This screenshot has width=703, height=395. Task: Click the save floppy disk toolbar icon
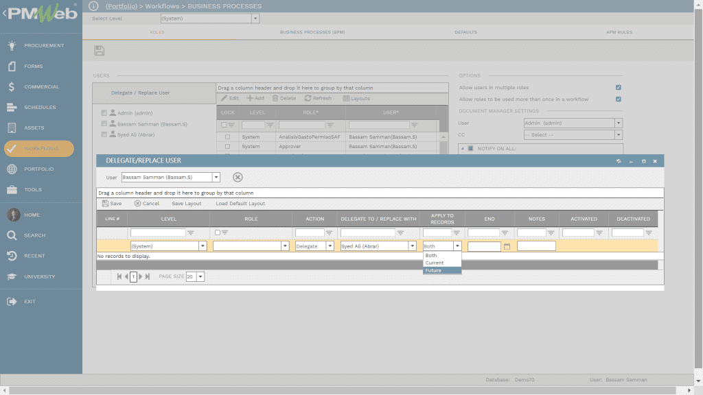(x=100, y=51)
